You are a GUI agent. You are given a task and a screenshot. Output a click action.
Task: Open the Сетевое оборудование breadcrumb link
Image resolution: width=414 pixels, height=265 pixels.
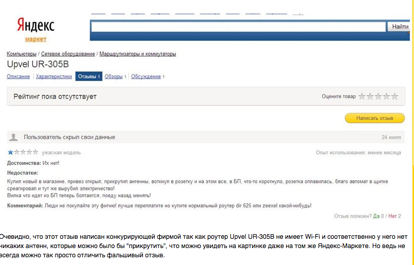pyautogui.click(x=68, y=54)
